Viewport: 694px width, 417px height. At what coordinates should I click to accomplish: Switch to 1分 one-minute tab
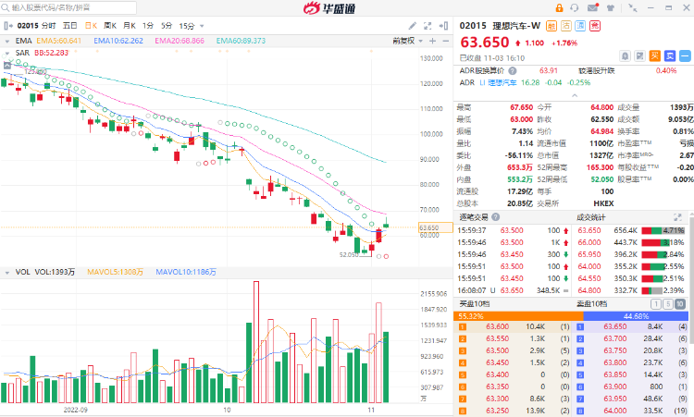pos(148,26)
